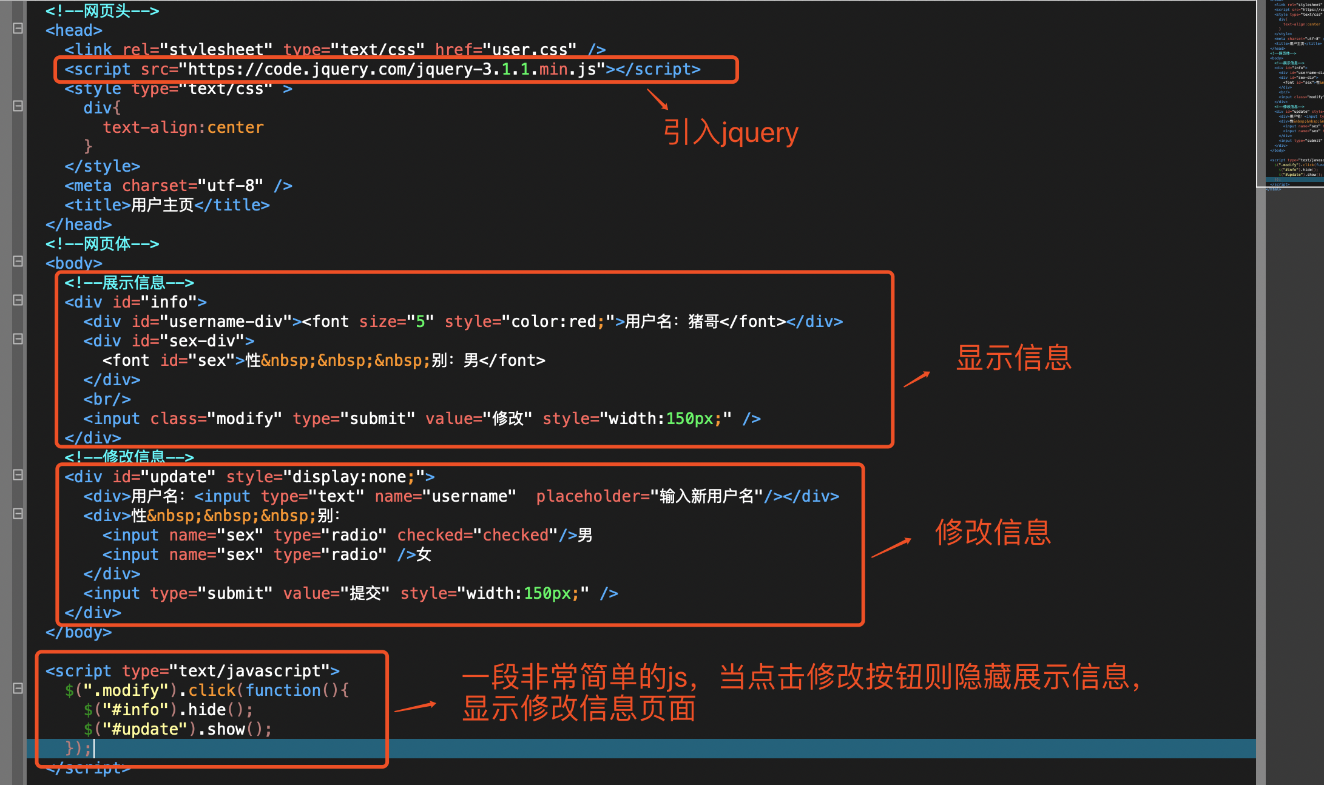Collapse the div CSS rule fold marker
The image size is (1324, 785).
pyautogui.click(x=18, y=106)
